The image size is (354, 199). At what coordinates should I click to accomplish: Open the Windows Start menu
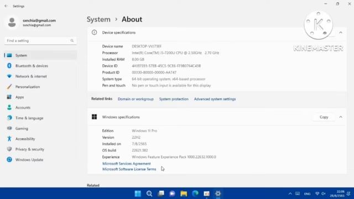138,193
